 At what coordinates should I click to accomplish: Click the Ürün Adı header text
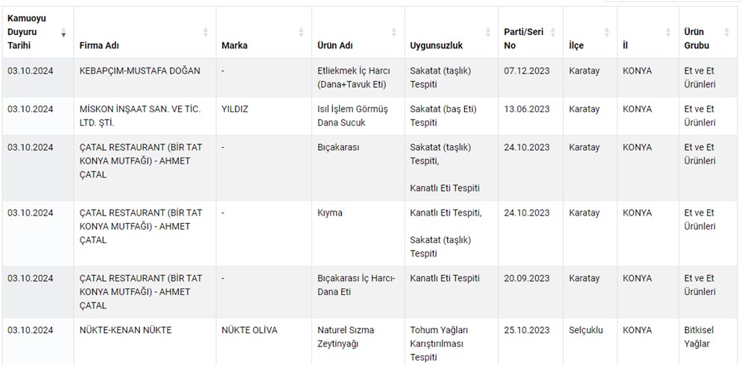pyautogui.click(x=335, y=45)
